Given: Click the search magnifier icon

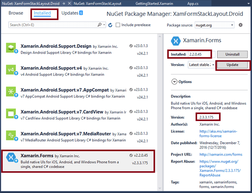Looking at the screenshot, I should click(100, 25).
